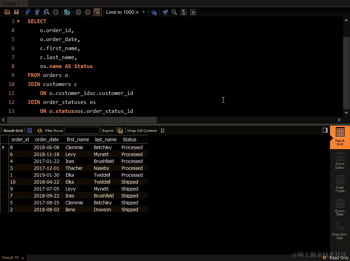The width and height of the screenshot is (350, 261).
Task: Open Query Stats panel
Action: coord(340,207)
